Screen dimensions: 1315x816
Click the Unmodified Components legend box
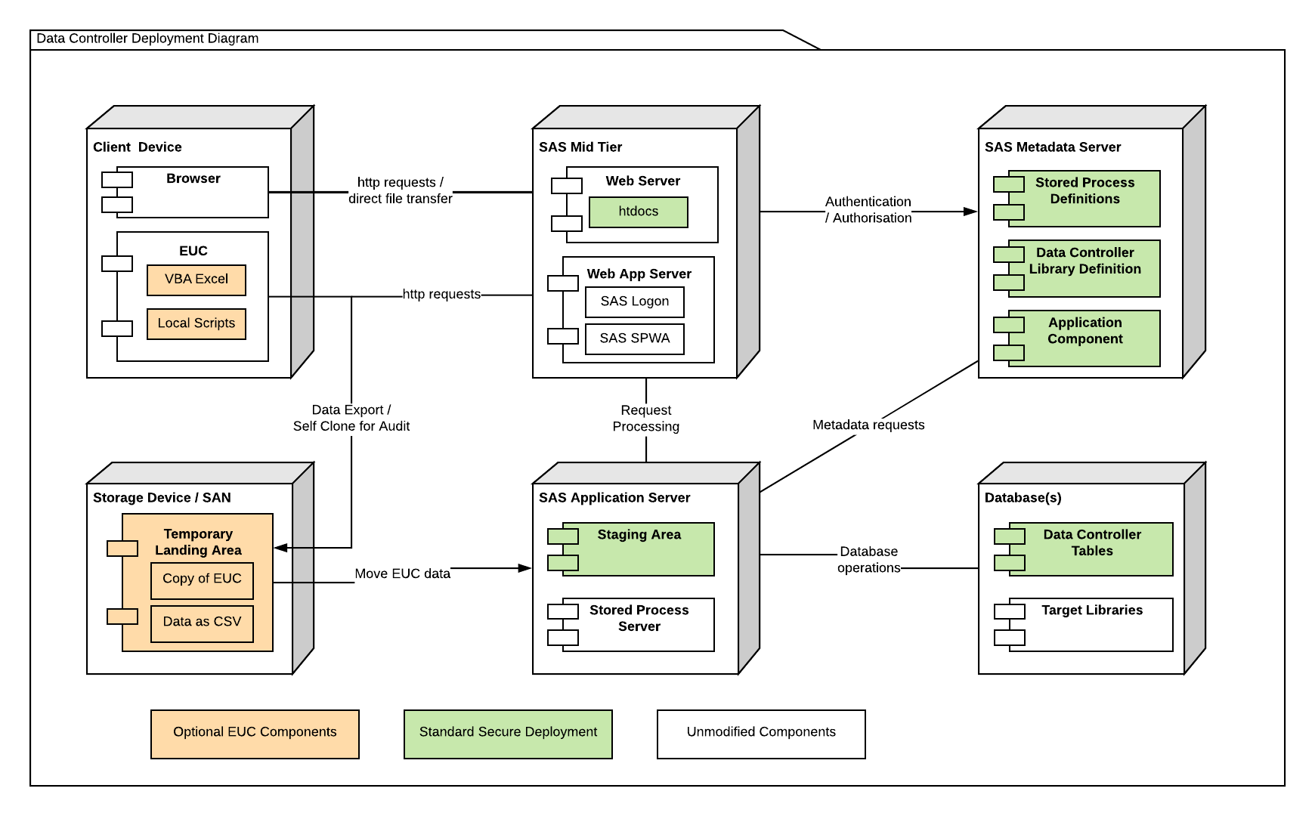point(761,733)
